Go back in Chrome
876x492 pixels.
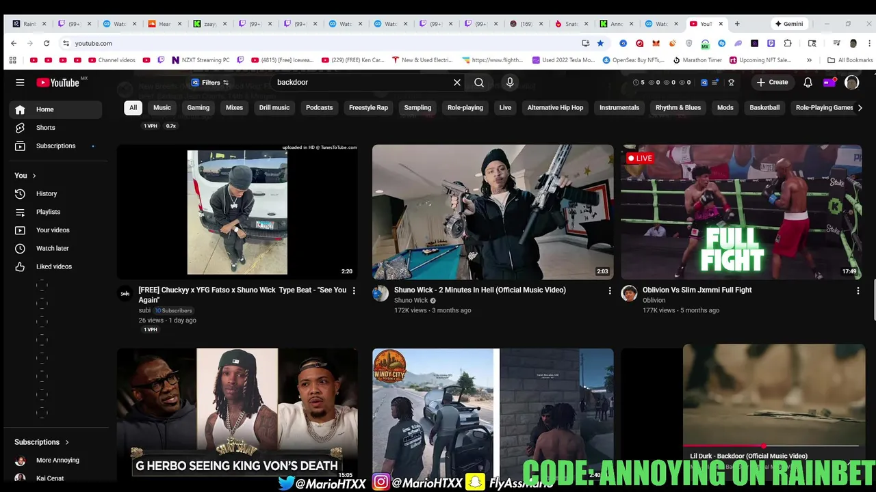(x=14, y=43)
